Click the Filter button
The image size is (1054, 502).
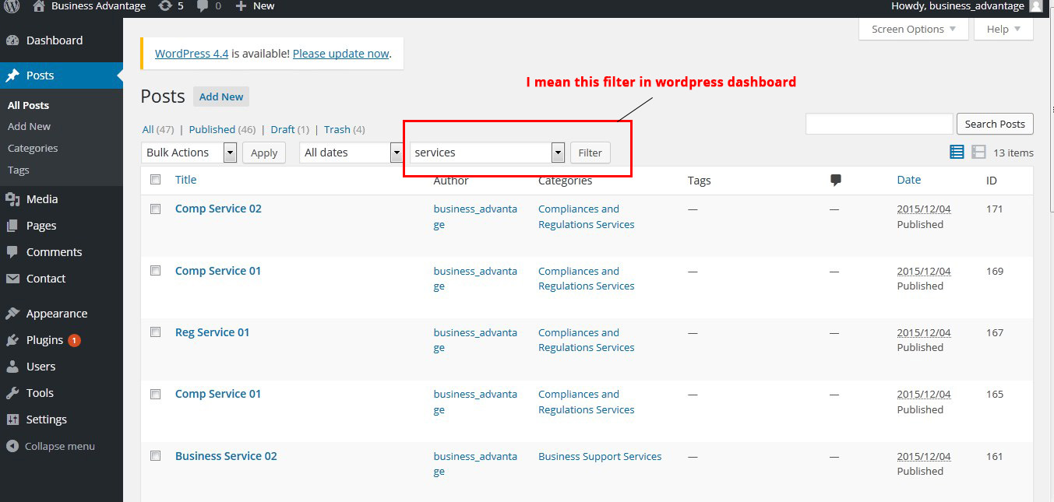[590, 153]
